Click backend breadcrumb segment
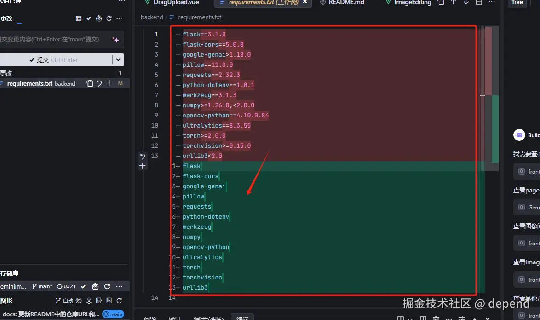Viewport: 540px width, 320px height. [x=152, y=17]
